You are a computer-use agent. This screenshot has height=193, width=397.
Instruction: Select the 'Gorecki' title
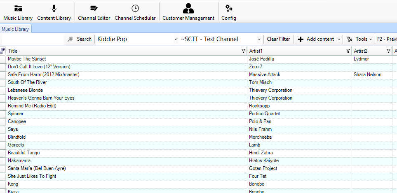click(16, 145)
